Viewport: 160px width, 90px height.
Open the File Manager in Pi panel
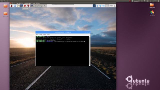point(18,6)
